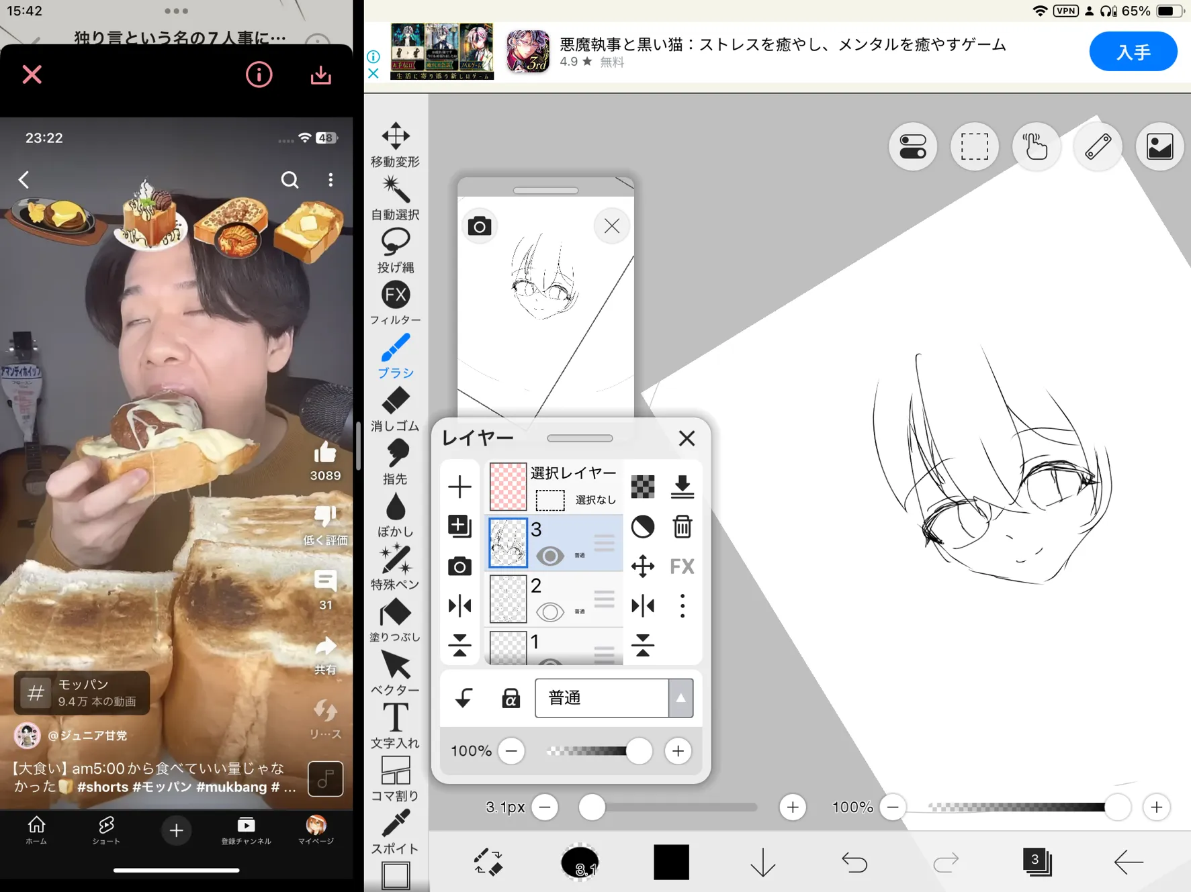Open the フィルター FX tool
This screenshot has height=892, width=1191.
pos(396,303)
